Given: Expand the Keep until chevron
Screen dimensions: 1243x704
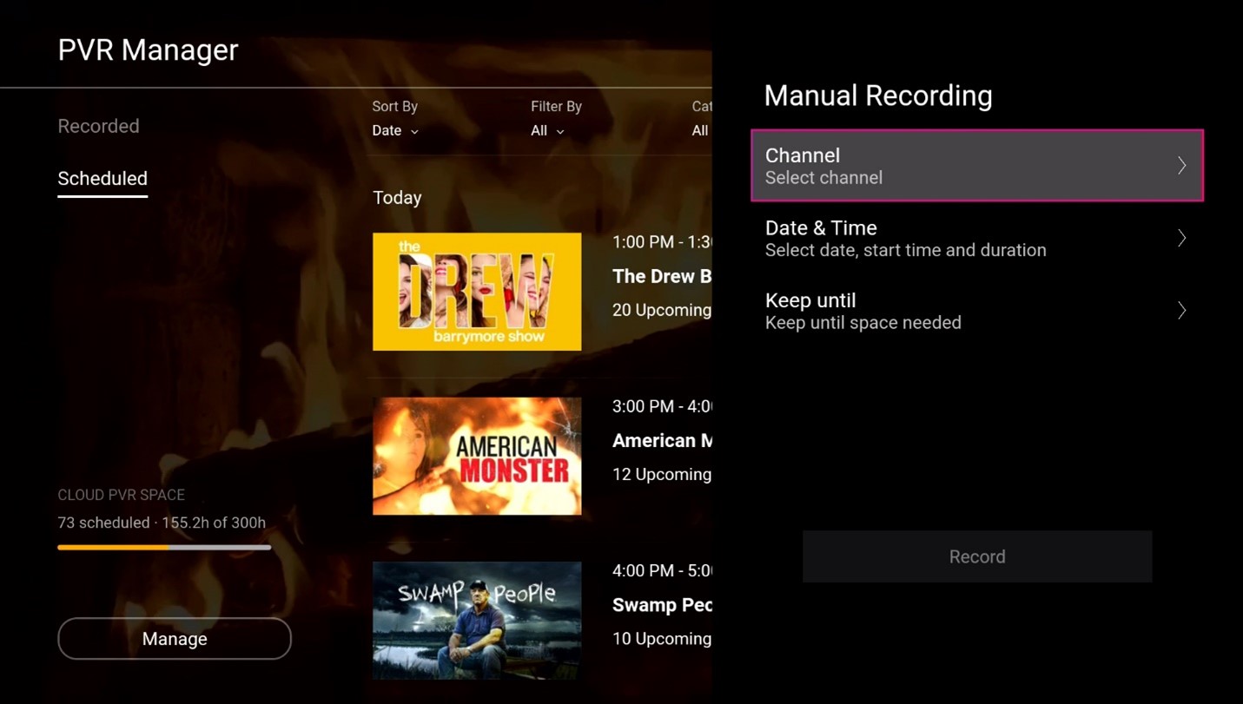Looking at the screenshot, I should click(x=1181, y=310).
